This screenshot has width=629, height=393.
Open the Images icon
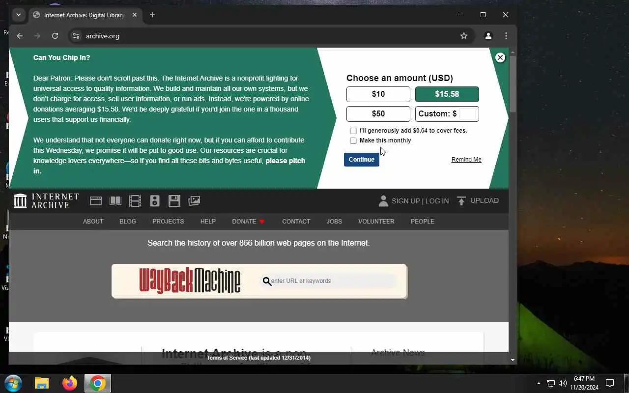194,201
